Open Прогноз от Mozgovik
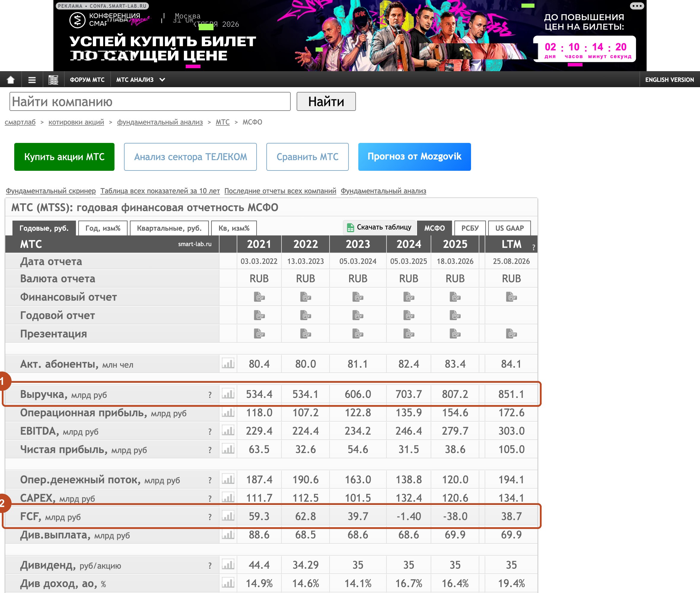Image resolution: width=700 pixels, height=593 pixels. (x=415, y=157)
